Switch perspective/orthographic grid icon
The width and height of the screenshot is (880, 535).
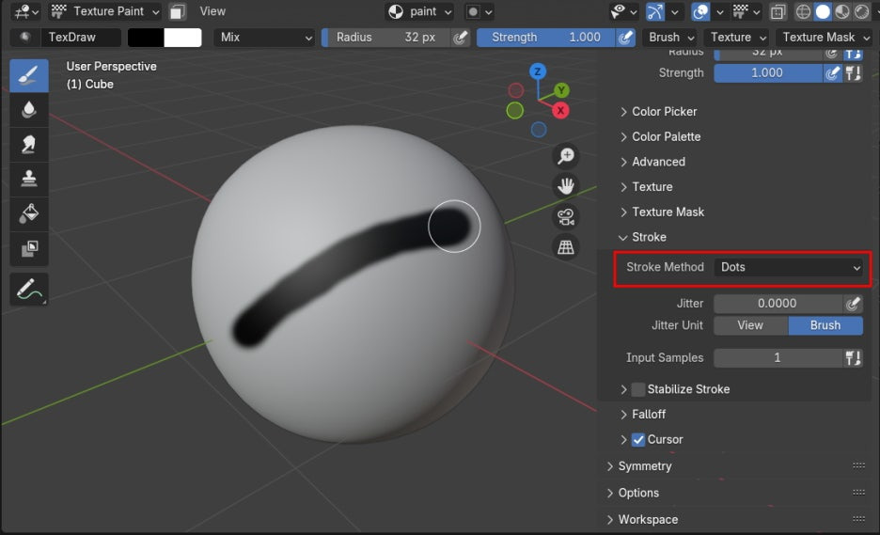click(566, 247)
